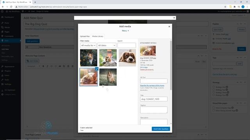Open Users in the WordPress sidebar
The image size is (250, 140).
7,75
